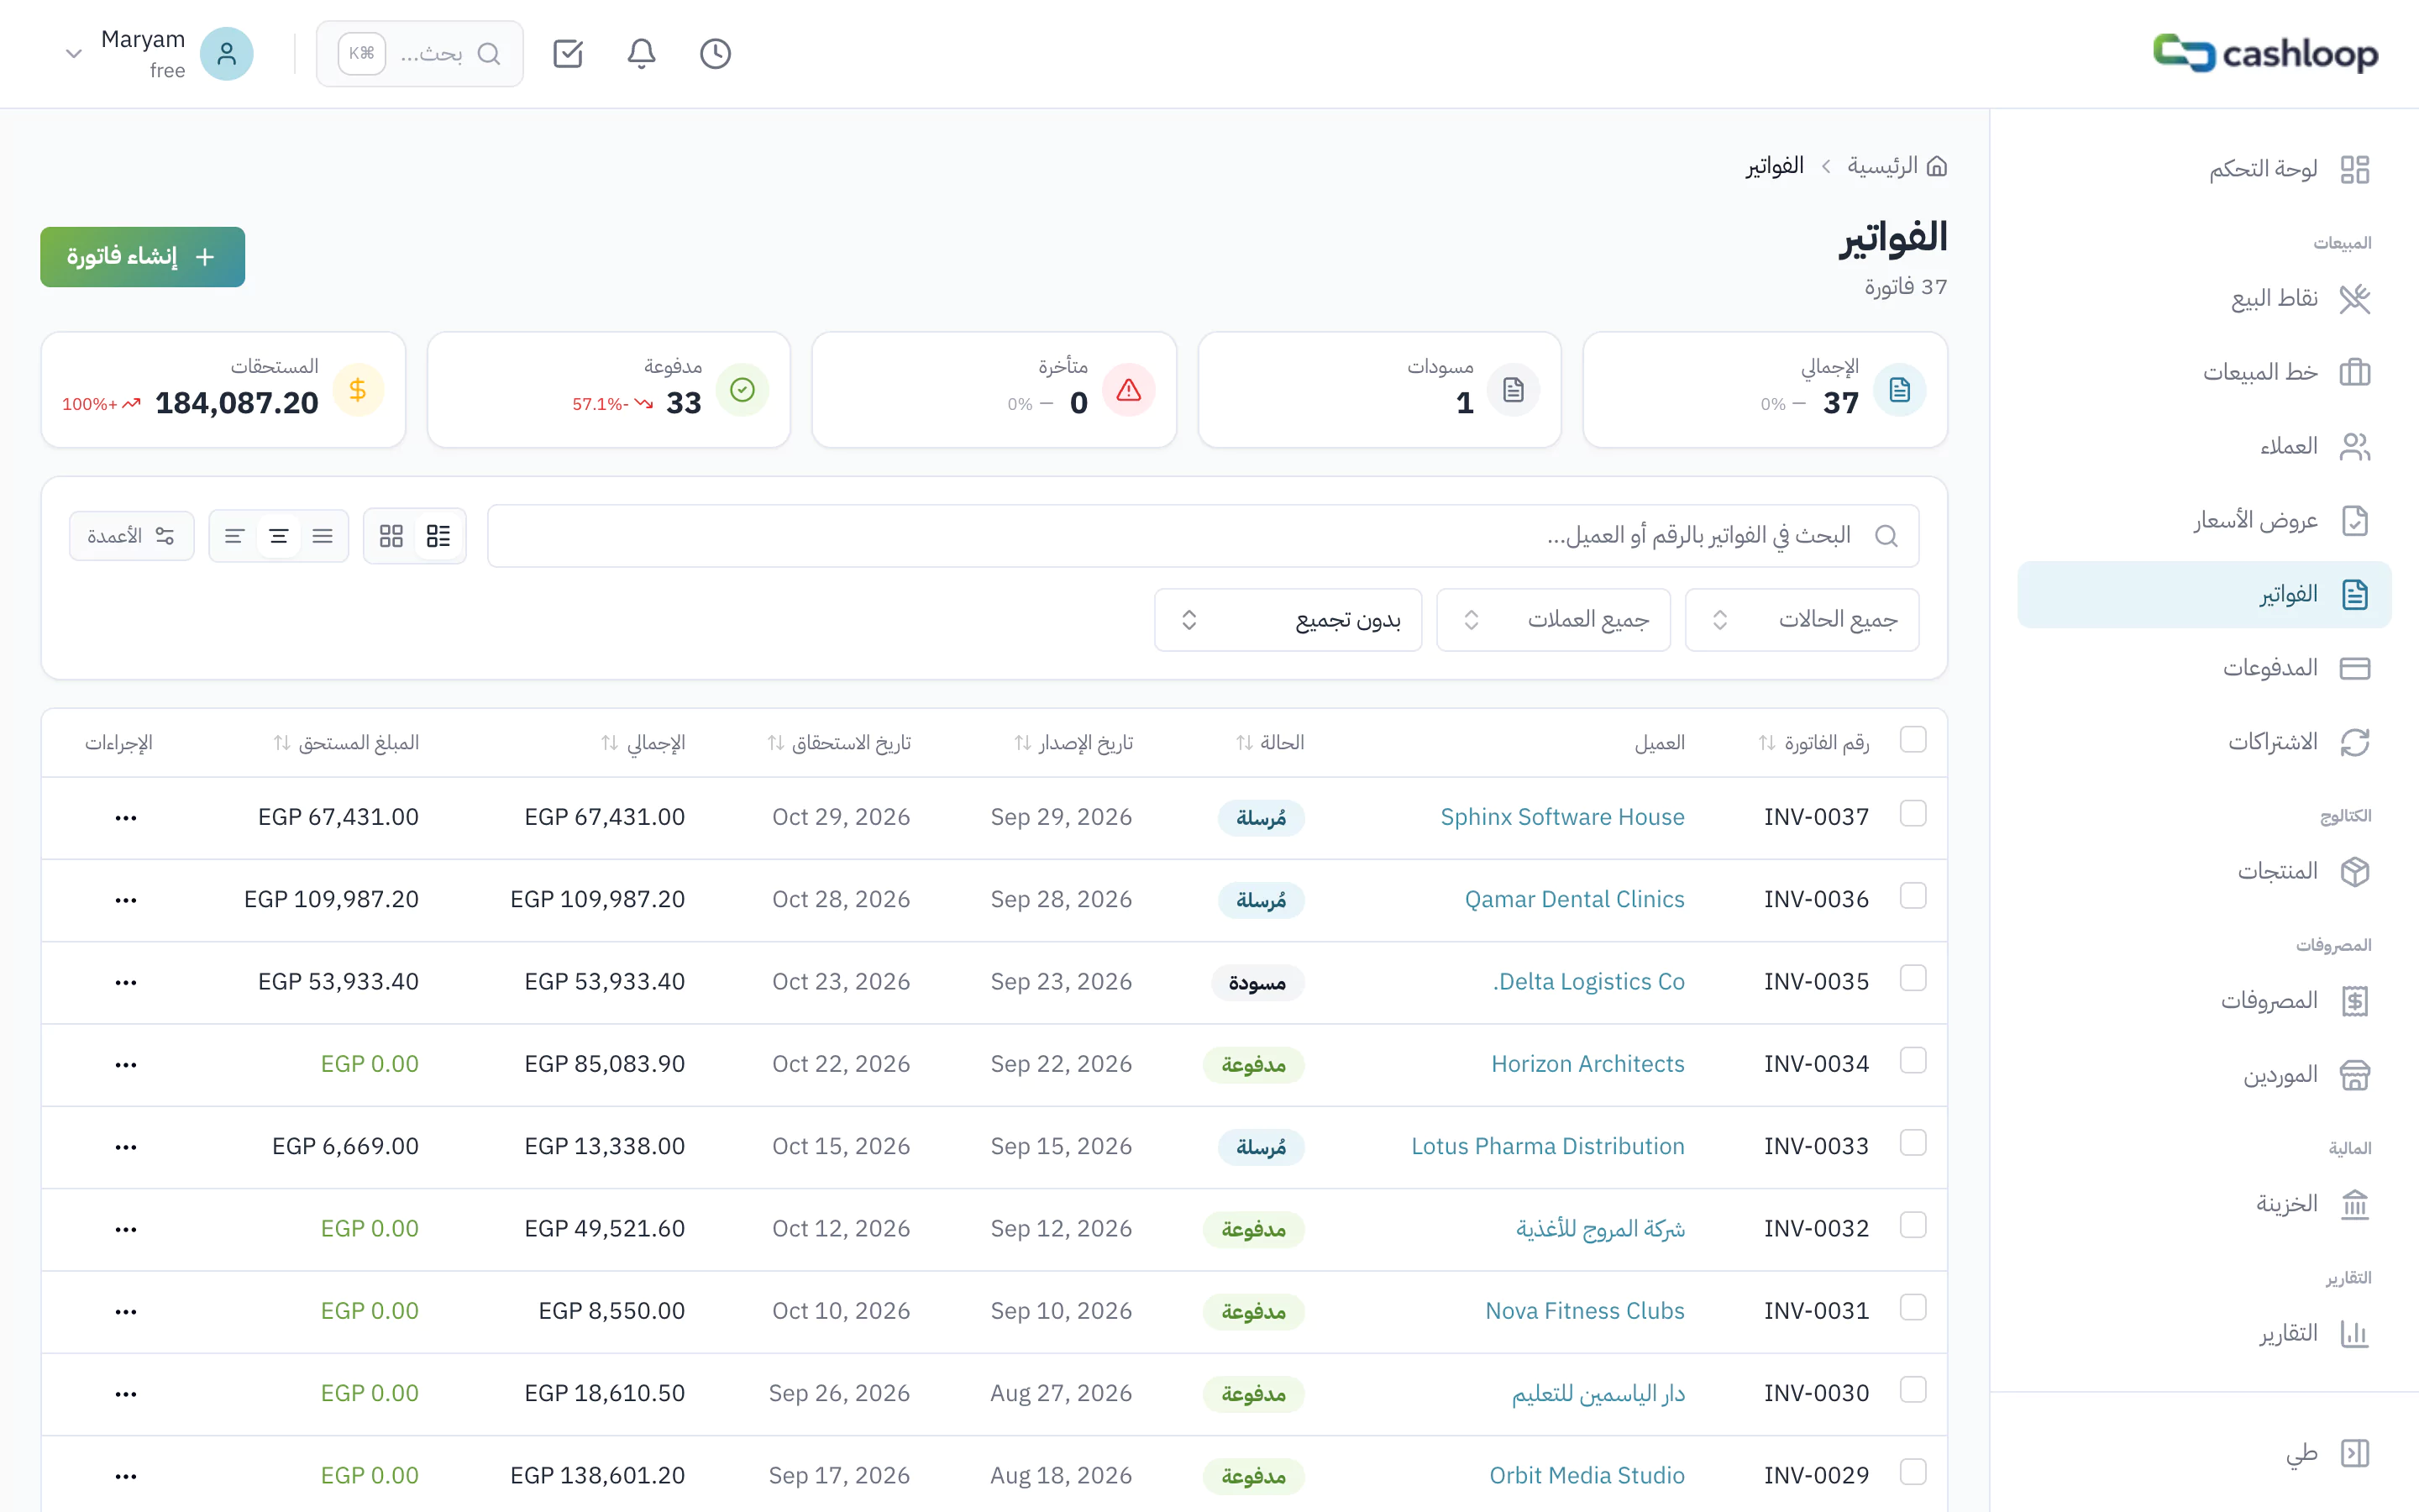Open the clock history icon in header
The height and width of the screenshot is (1512, 2419).
715,54
